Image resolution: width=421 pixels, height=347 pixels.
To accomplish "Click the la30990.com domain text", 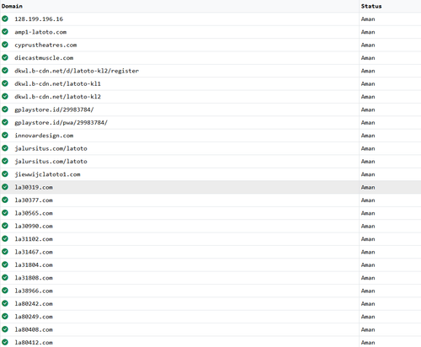I will [x=34, y=226].
